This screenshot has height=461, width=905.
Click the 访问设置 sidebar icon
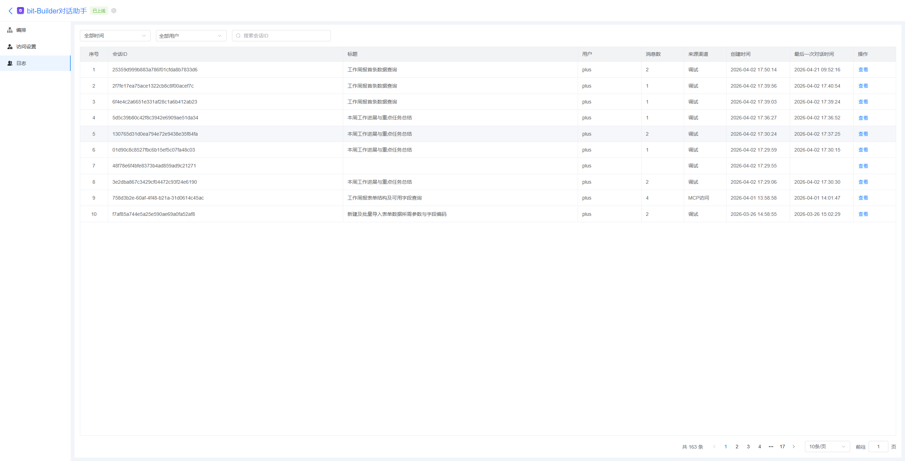click(10, 47)
